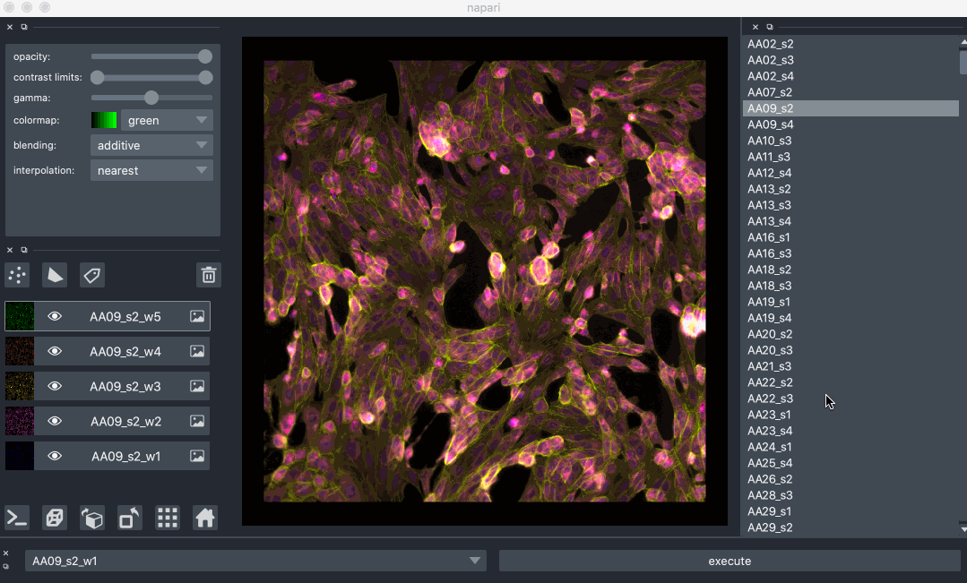Select the AA09_s2_w4 layer name
This screenshot has height=583, width=967.
tap(125, 352)
